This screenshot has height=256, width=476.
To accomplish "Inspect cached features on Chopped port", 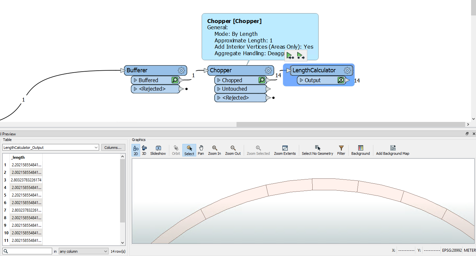I will coord(262,80).
